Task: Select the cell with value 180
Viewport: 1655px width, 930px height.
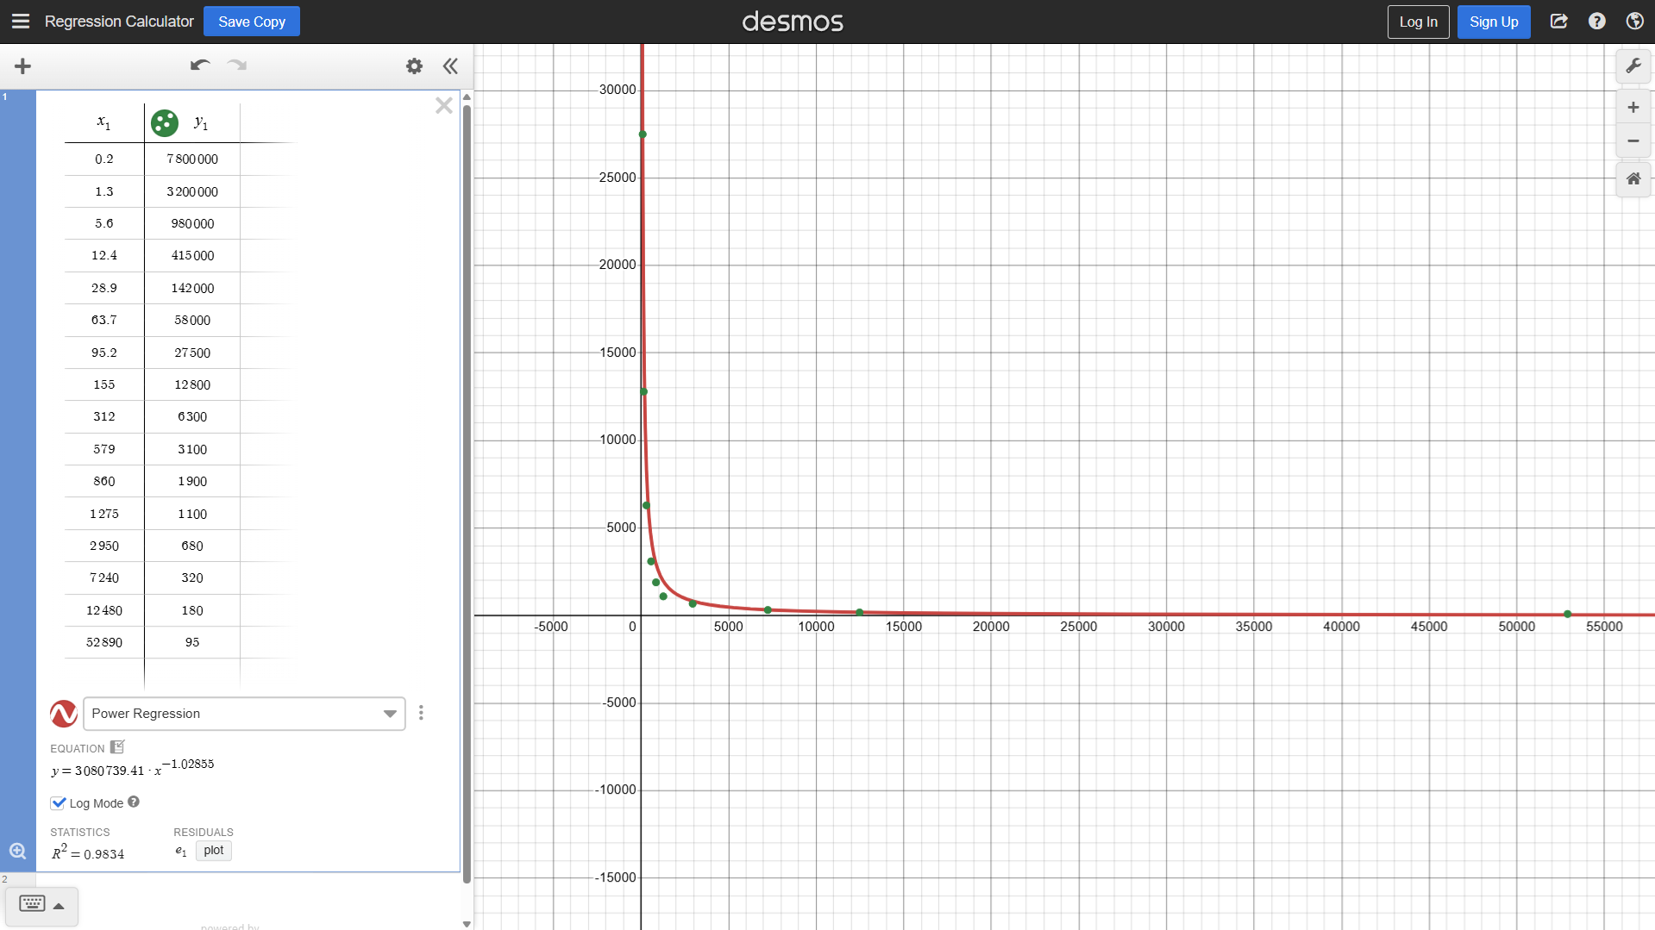Action: click(192, 610)
